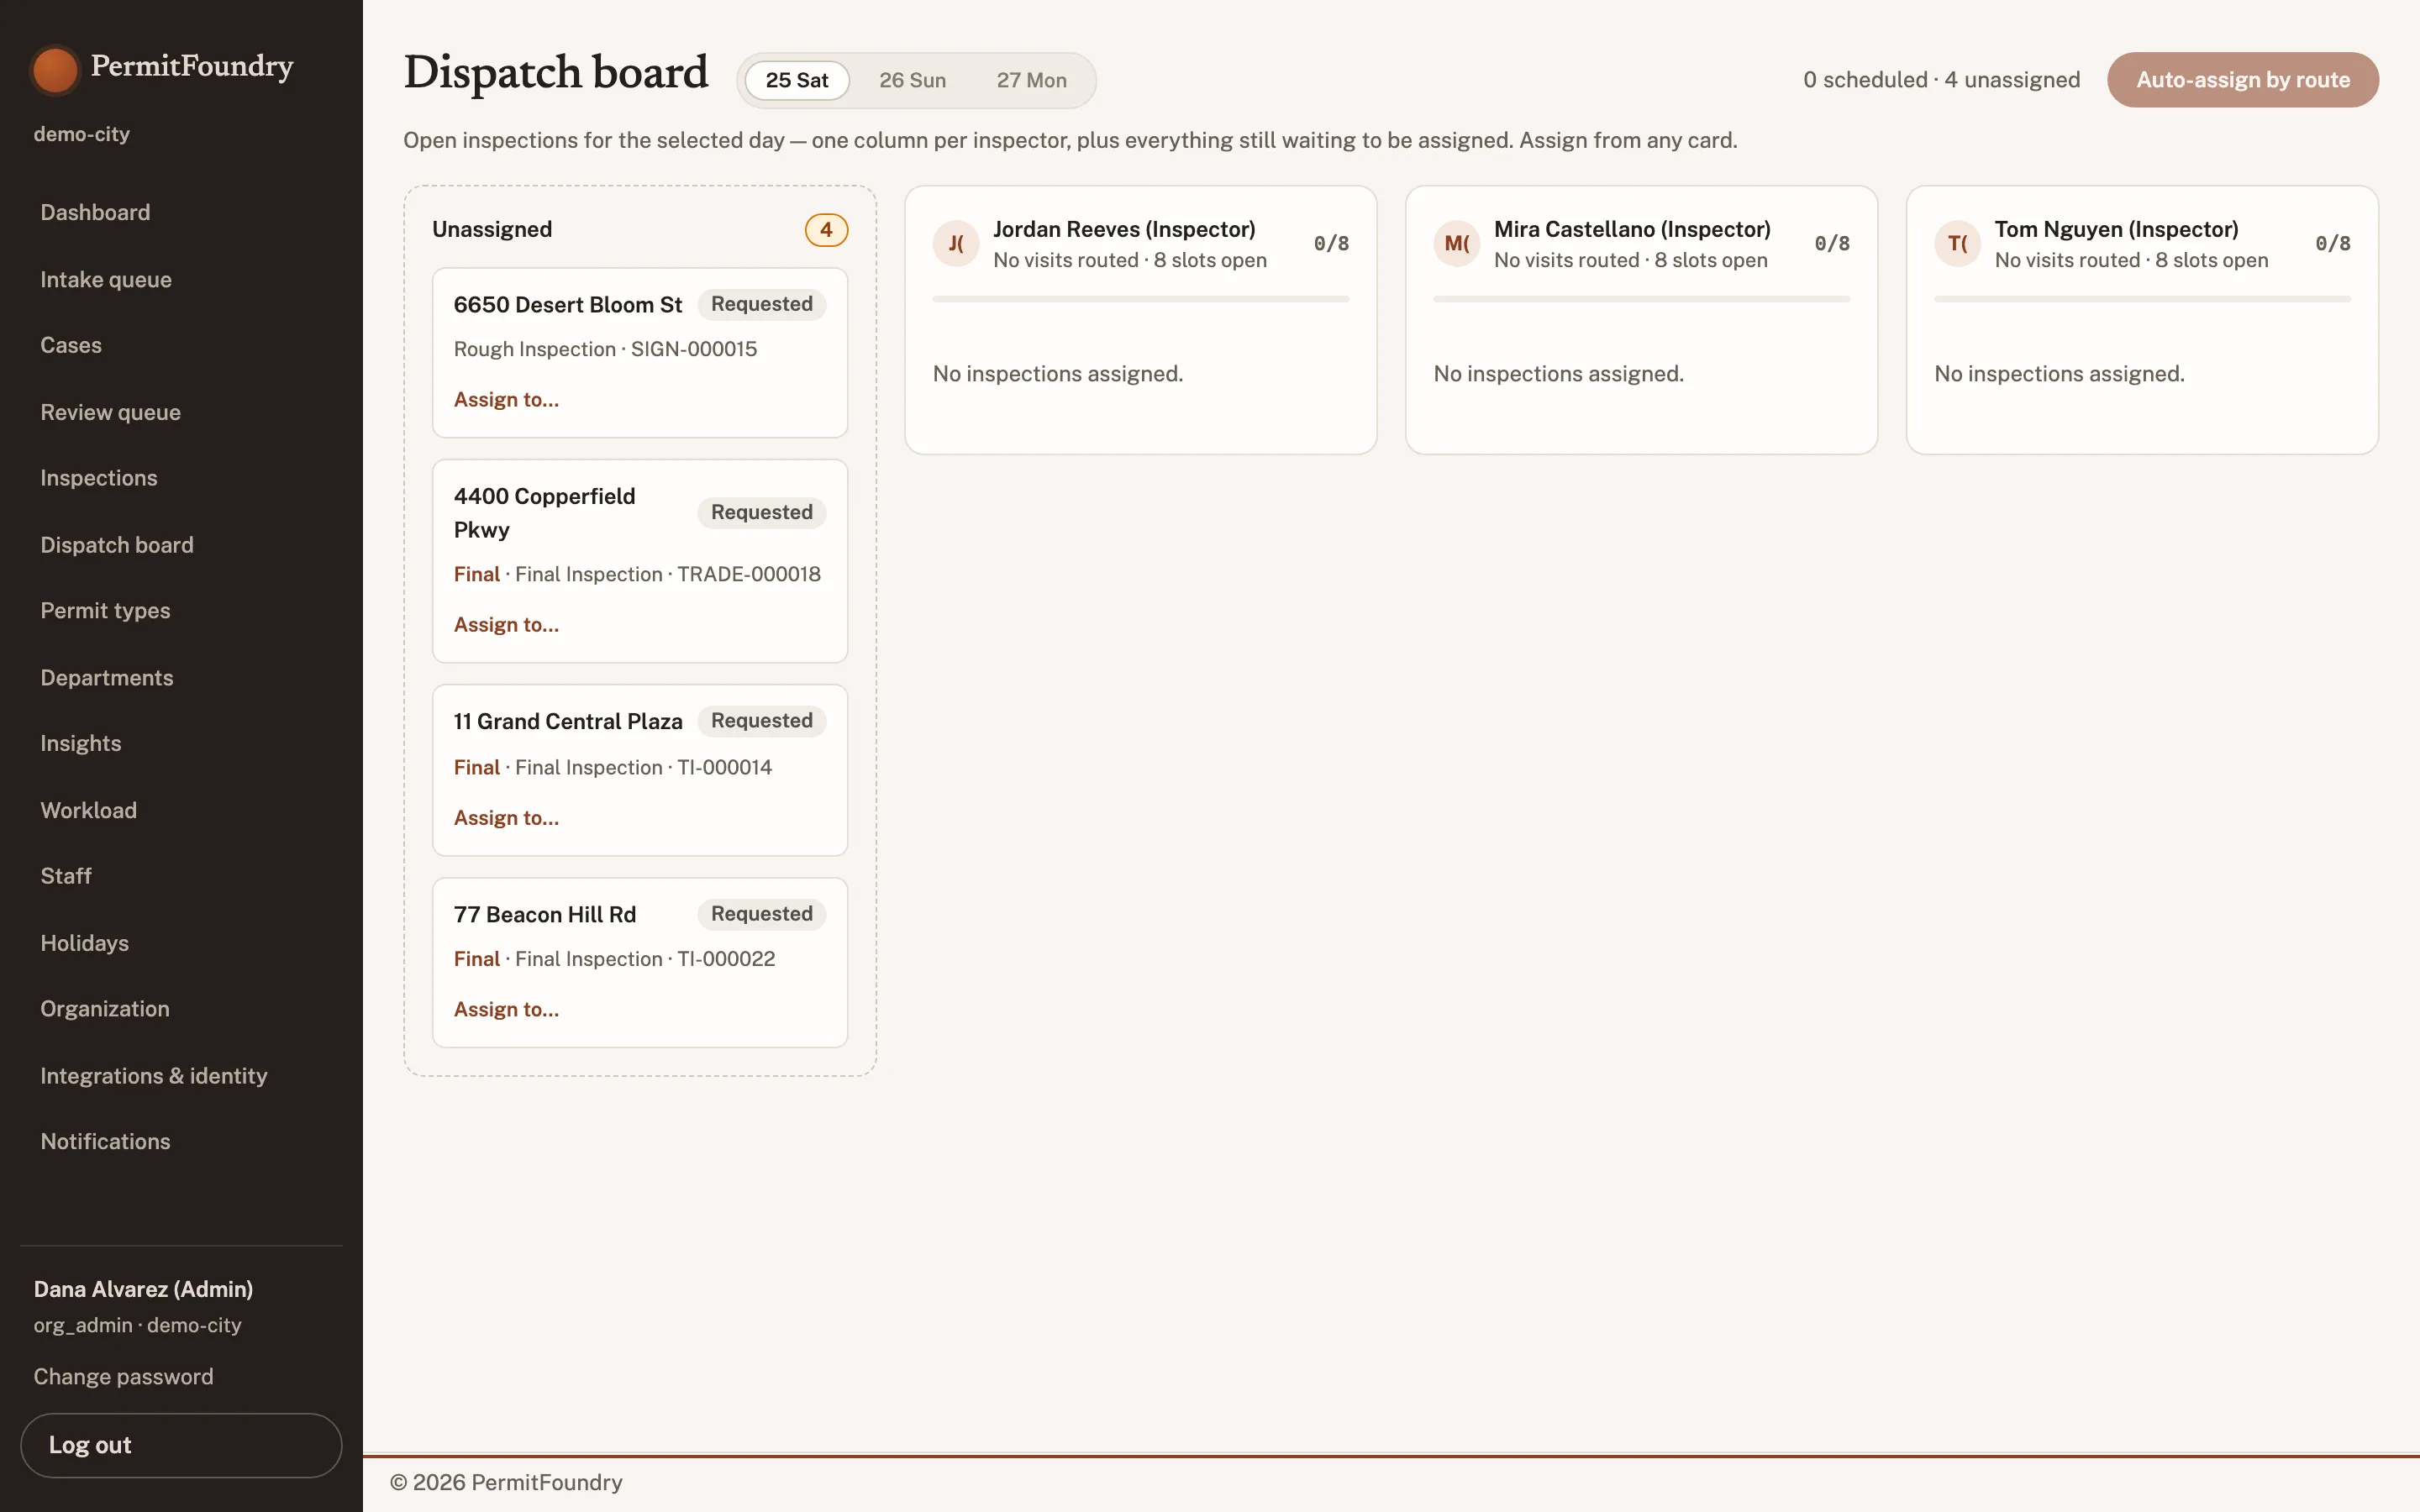Click the TI-000014 case reference line

point(613,768)
